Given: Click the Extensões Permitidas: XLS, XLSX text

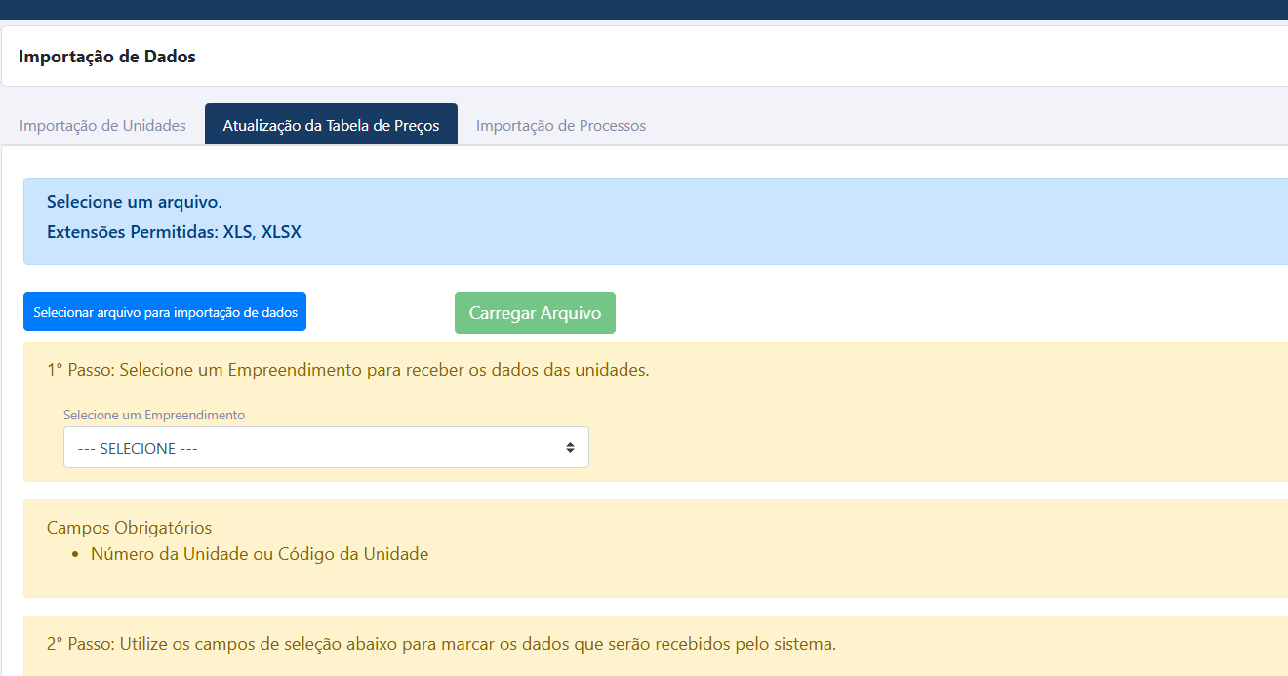Looking at the screenshot, I should pyautogui.click(x=174, y=233).
